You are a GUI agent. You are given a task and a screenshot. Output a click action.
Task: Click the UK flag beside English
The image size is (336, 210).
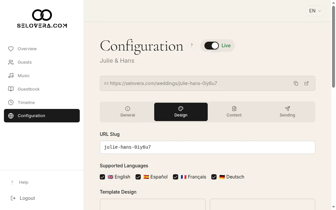click(x=110, y=177)
